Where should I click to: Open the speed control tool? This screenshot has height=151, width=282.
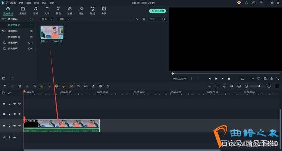(x=86, y=86)
